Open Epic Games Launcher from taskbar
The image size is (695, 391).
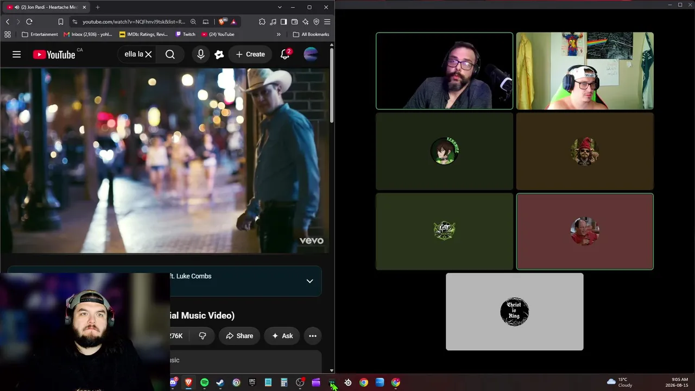point(252,382)
